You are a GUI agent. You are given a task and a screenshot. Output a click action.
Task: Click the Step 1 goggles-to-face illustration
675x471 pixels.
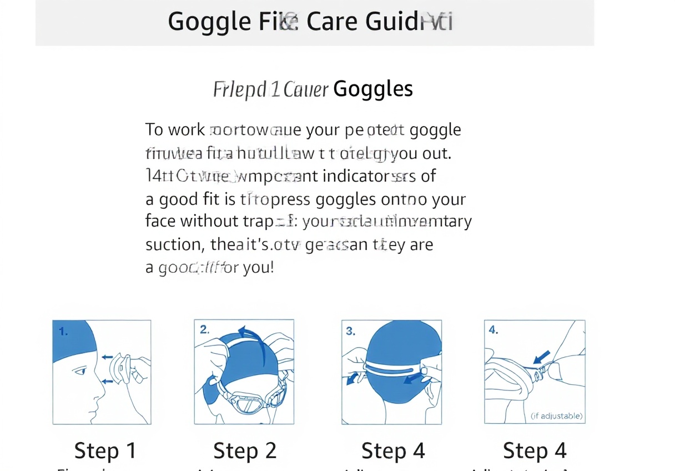[102, 372]
